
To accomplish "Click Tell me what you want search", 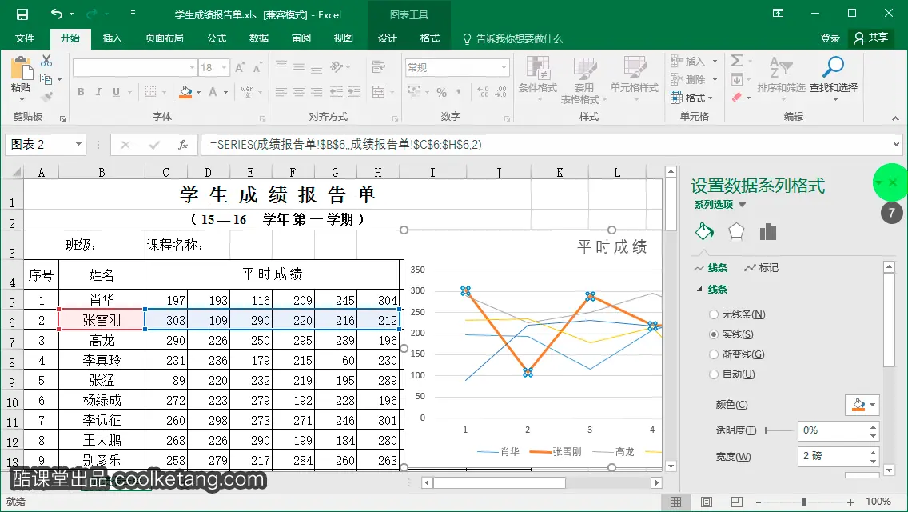I will coord(512,39).
